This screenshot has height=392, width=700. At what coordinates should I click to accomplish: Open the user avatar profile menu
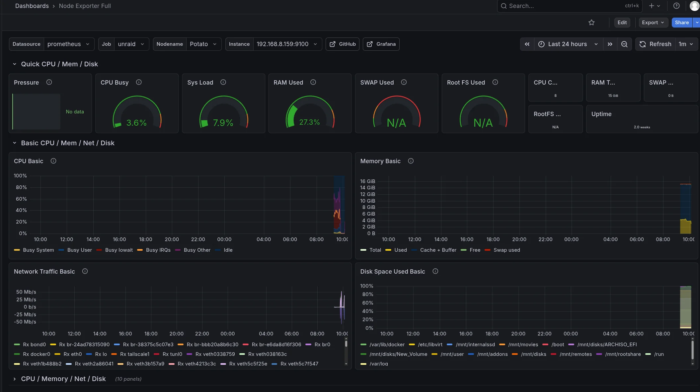pos(694,6)
